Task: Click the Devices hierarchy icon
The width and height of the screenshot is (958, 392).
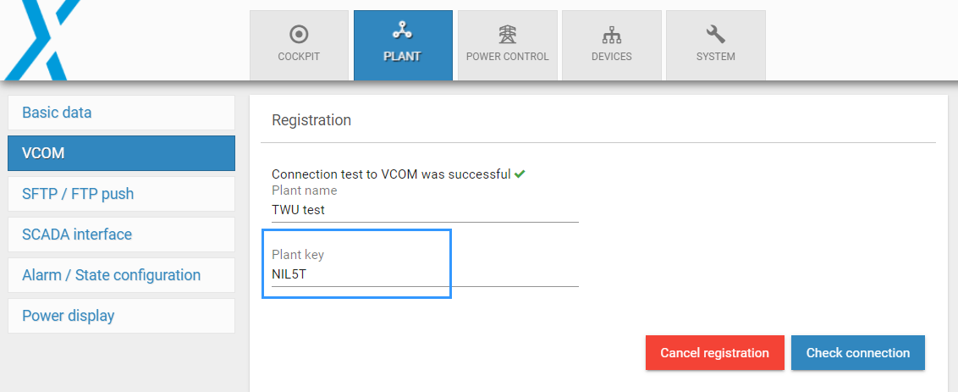Action: 611,34
